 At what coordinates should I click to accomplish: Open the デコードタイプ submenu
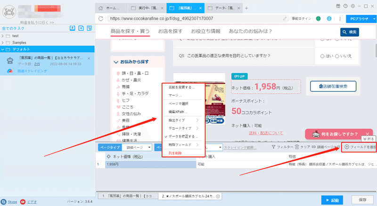tap(182, 128)
